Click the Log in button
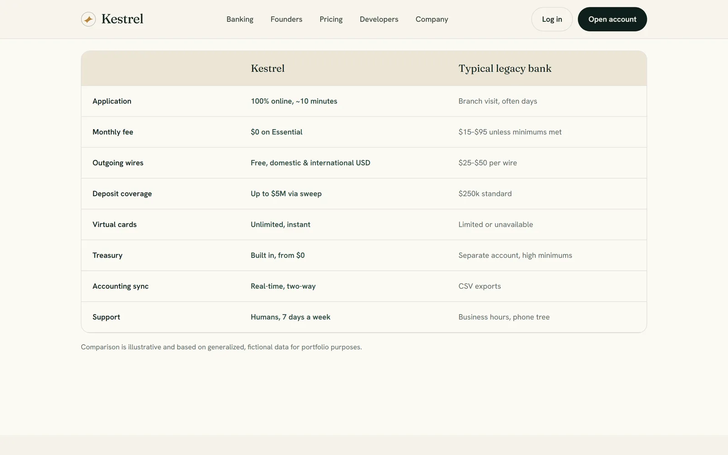 [x=552, y=19]
